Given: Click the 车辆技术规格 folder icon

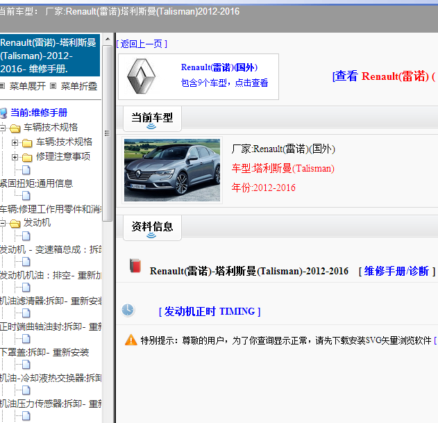Looking at the screenshot, I should (x=15, y=128).
